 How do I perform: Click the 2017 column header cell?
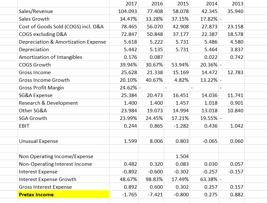click(131, 3)
